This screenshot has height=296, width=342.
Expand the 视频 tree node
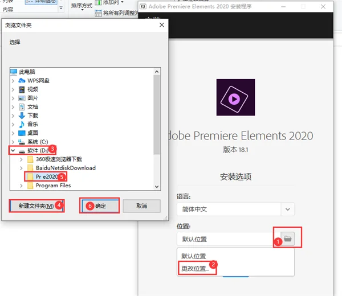(x=13, y=89)
